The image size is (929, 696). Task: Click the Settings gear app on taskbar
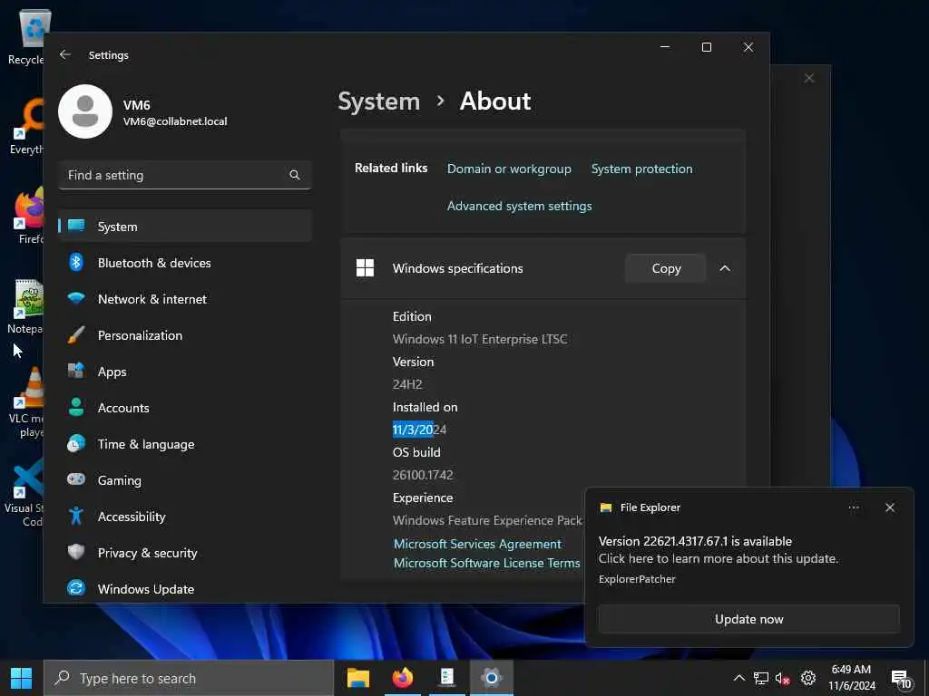(491, 678)
